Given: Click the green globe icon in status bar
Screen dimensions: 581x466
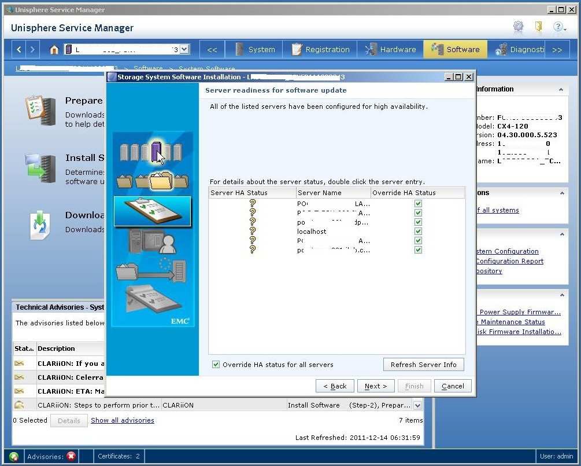Looking at the screenshot, I should pyautogui.click(x=14, y=456).
